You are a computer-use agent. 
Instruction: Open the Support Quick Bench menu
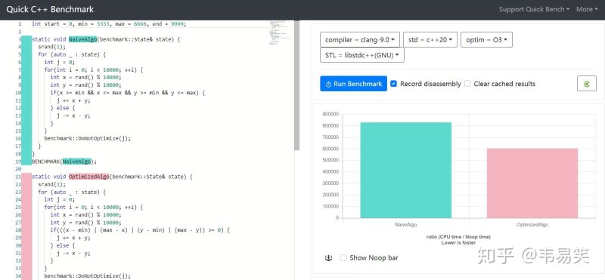(534, 9)
